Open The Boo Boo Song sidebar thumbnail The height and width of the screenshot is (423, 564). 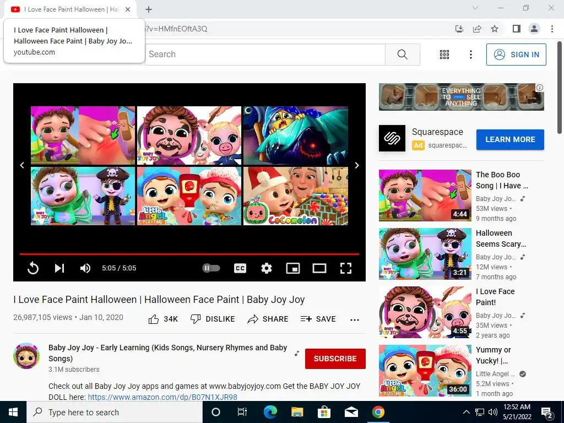425,196
